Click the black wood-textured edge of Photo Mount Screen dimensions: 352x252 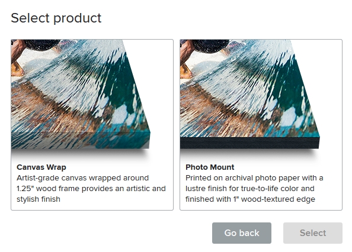(x=249, y=143)
